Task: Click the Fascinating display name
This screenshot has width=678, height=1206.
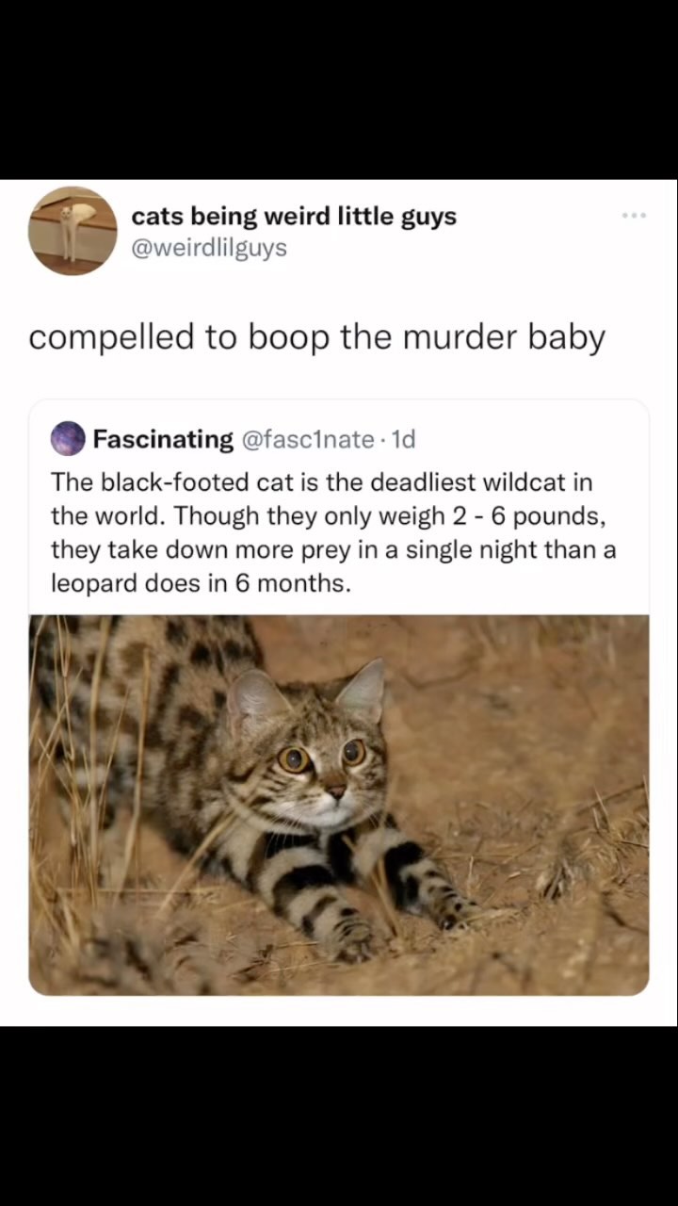Action: [163, 439]
